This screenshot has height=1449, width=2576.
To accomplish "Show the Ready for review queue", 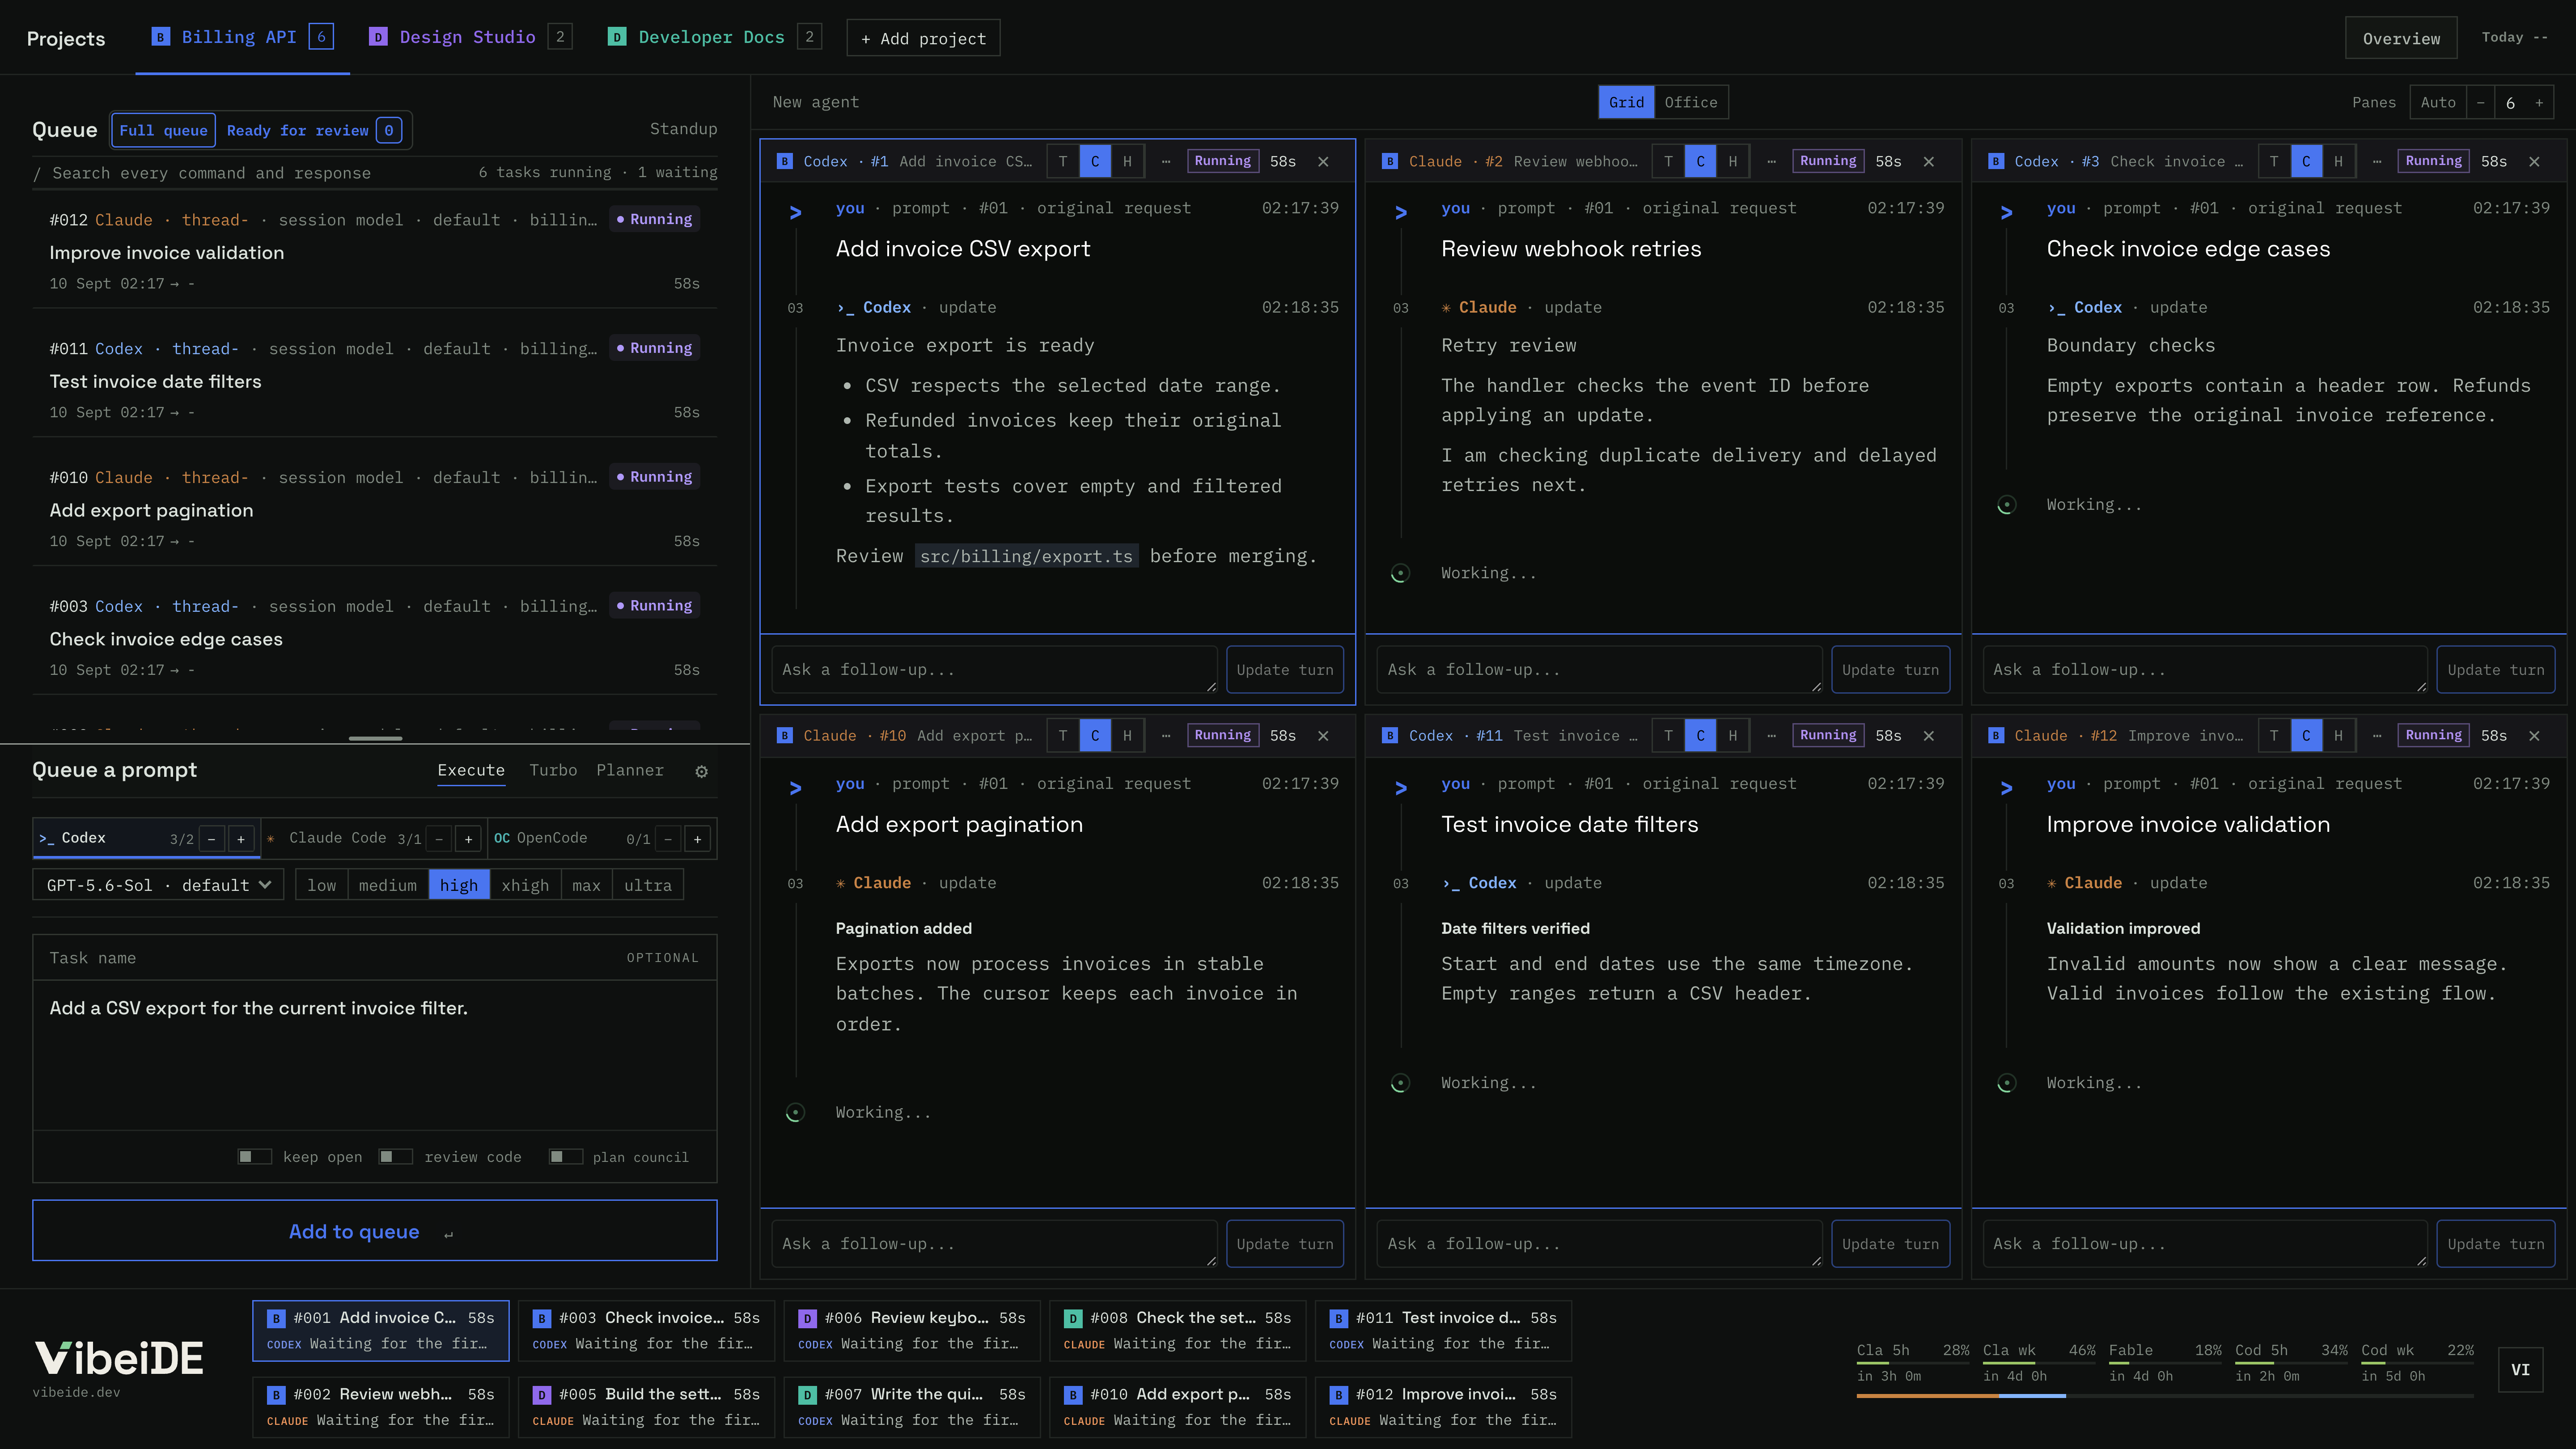I will click(313, 130).
